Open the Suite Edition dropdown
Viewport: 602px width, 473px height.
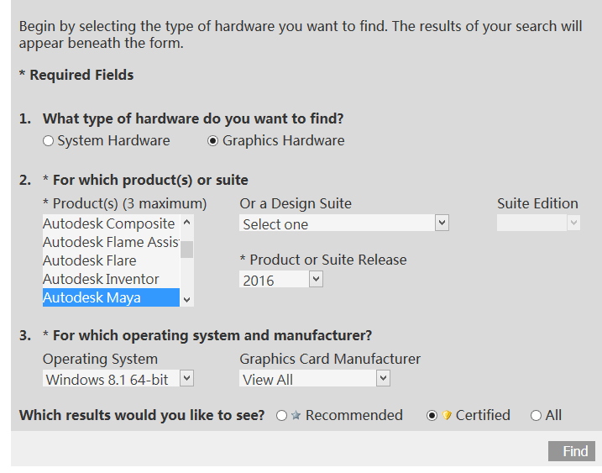point(538,223)
